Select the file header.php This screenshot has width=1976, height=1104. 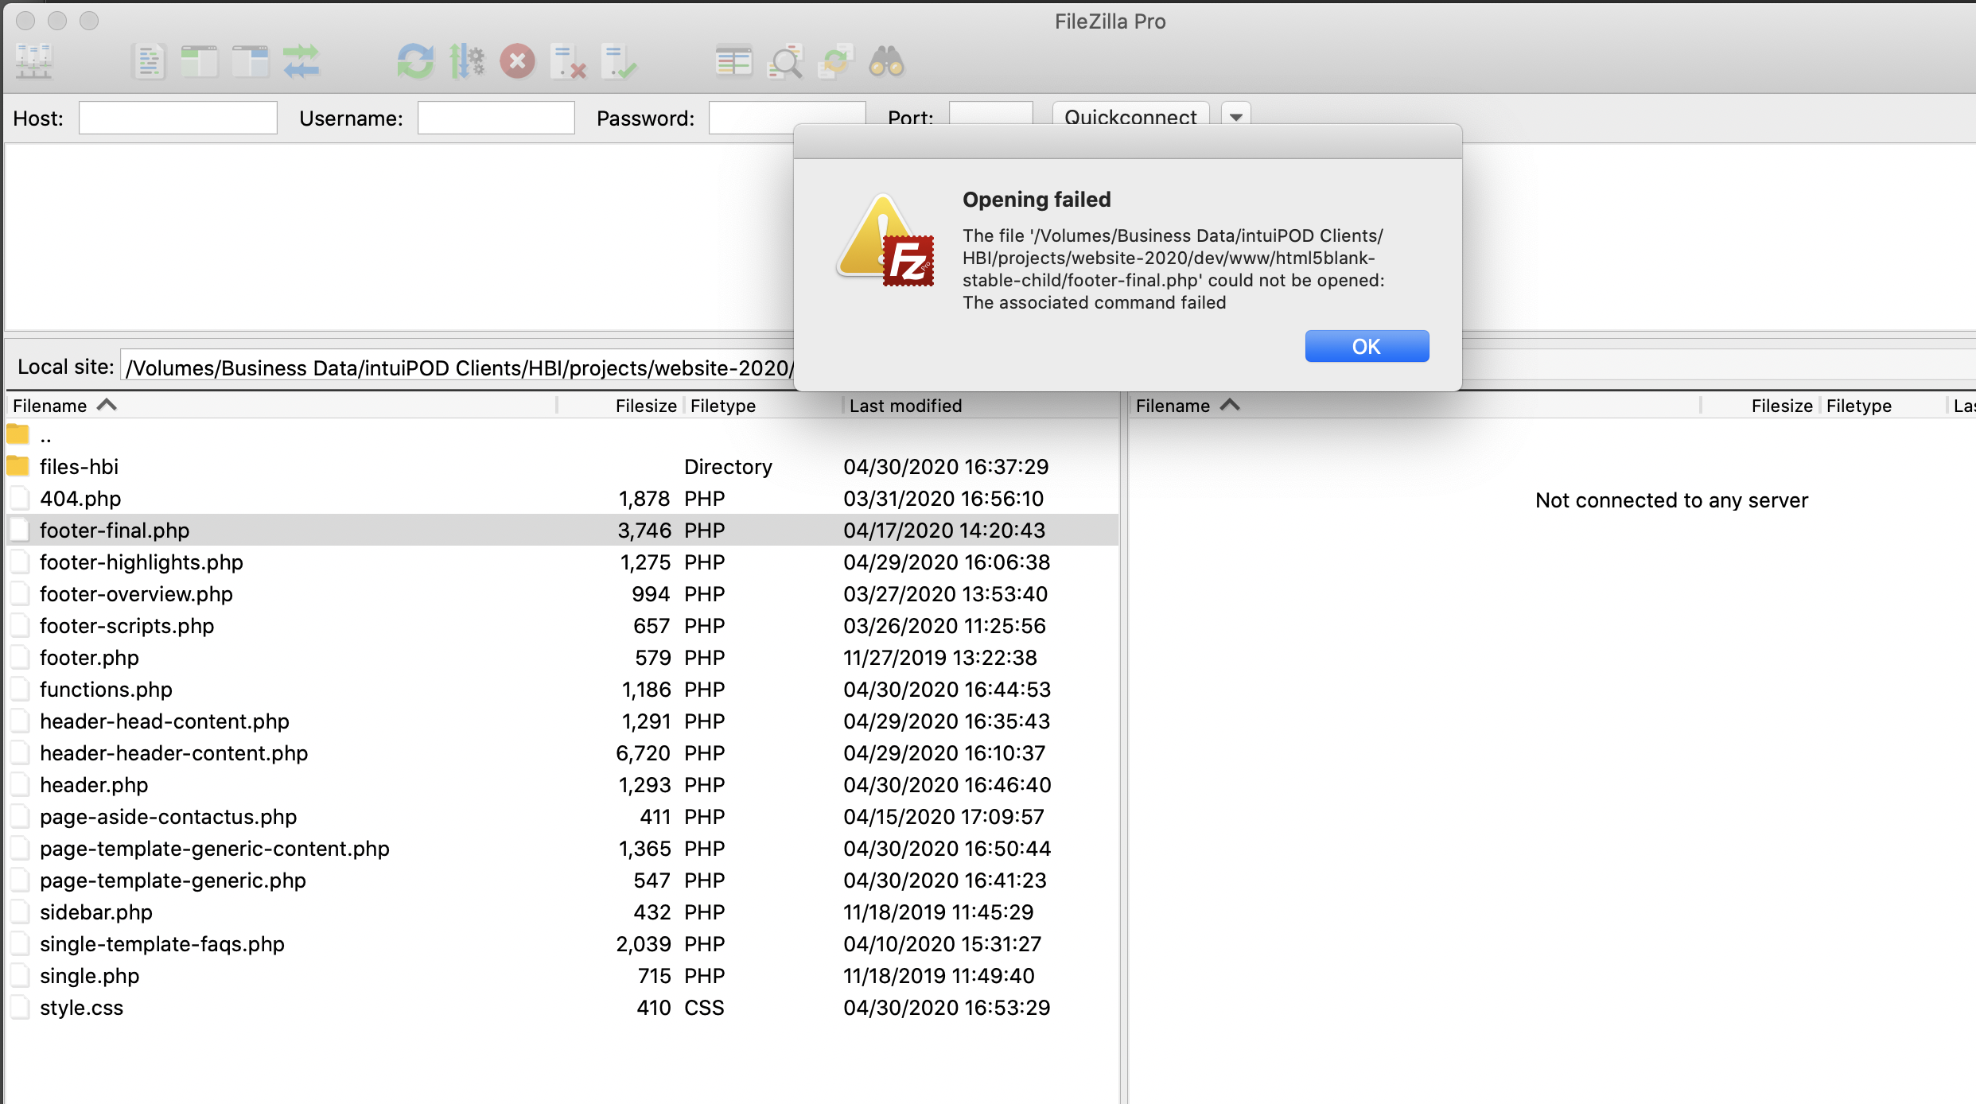[x=562, y=785]
